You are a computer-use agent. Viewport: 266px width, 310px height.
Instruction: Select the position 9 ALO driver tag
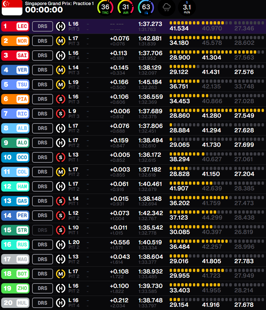15,143
